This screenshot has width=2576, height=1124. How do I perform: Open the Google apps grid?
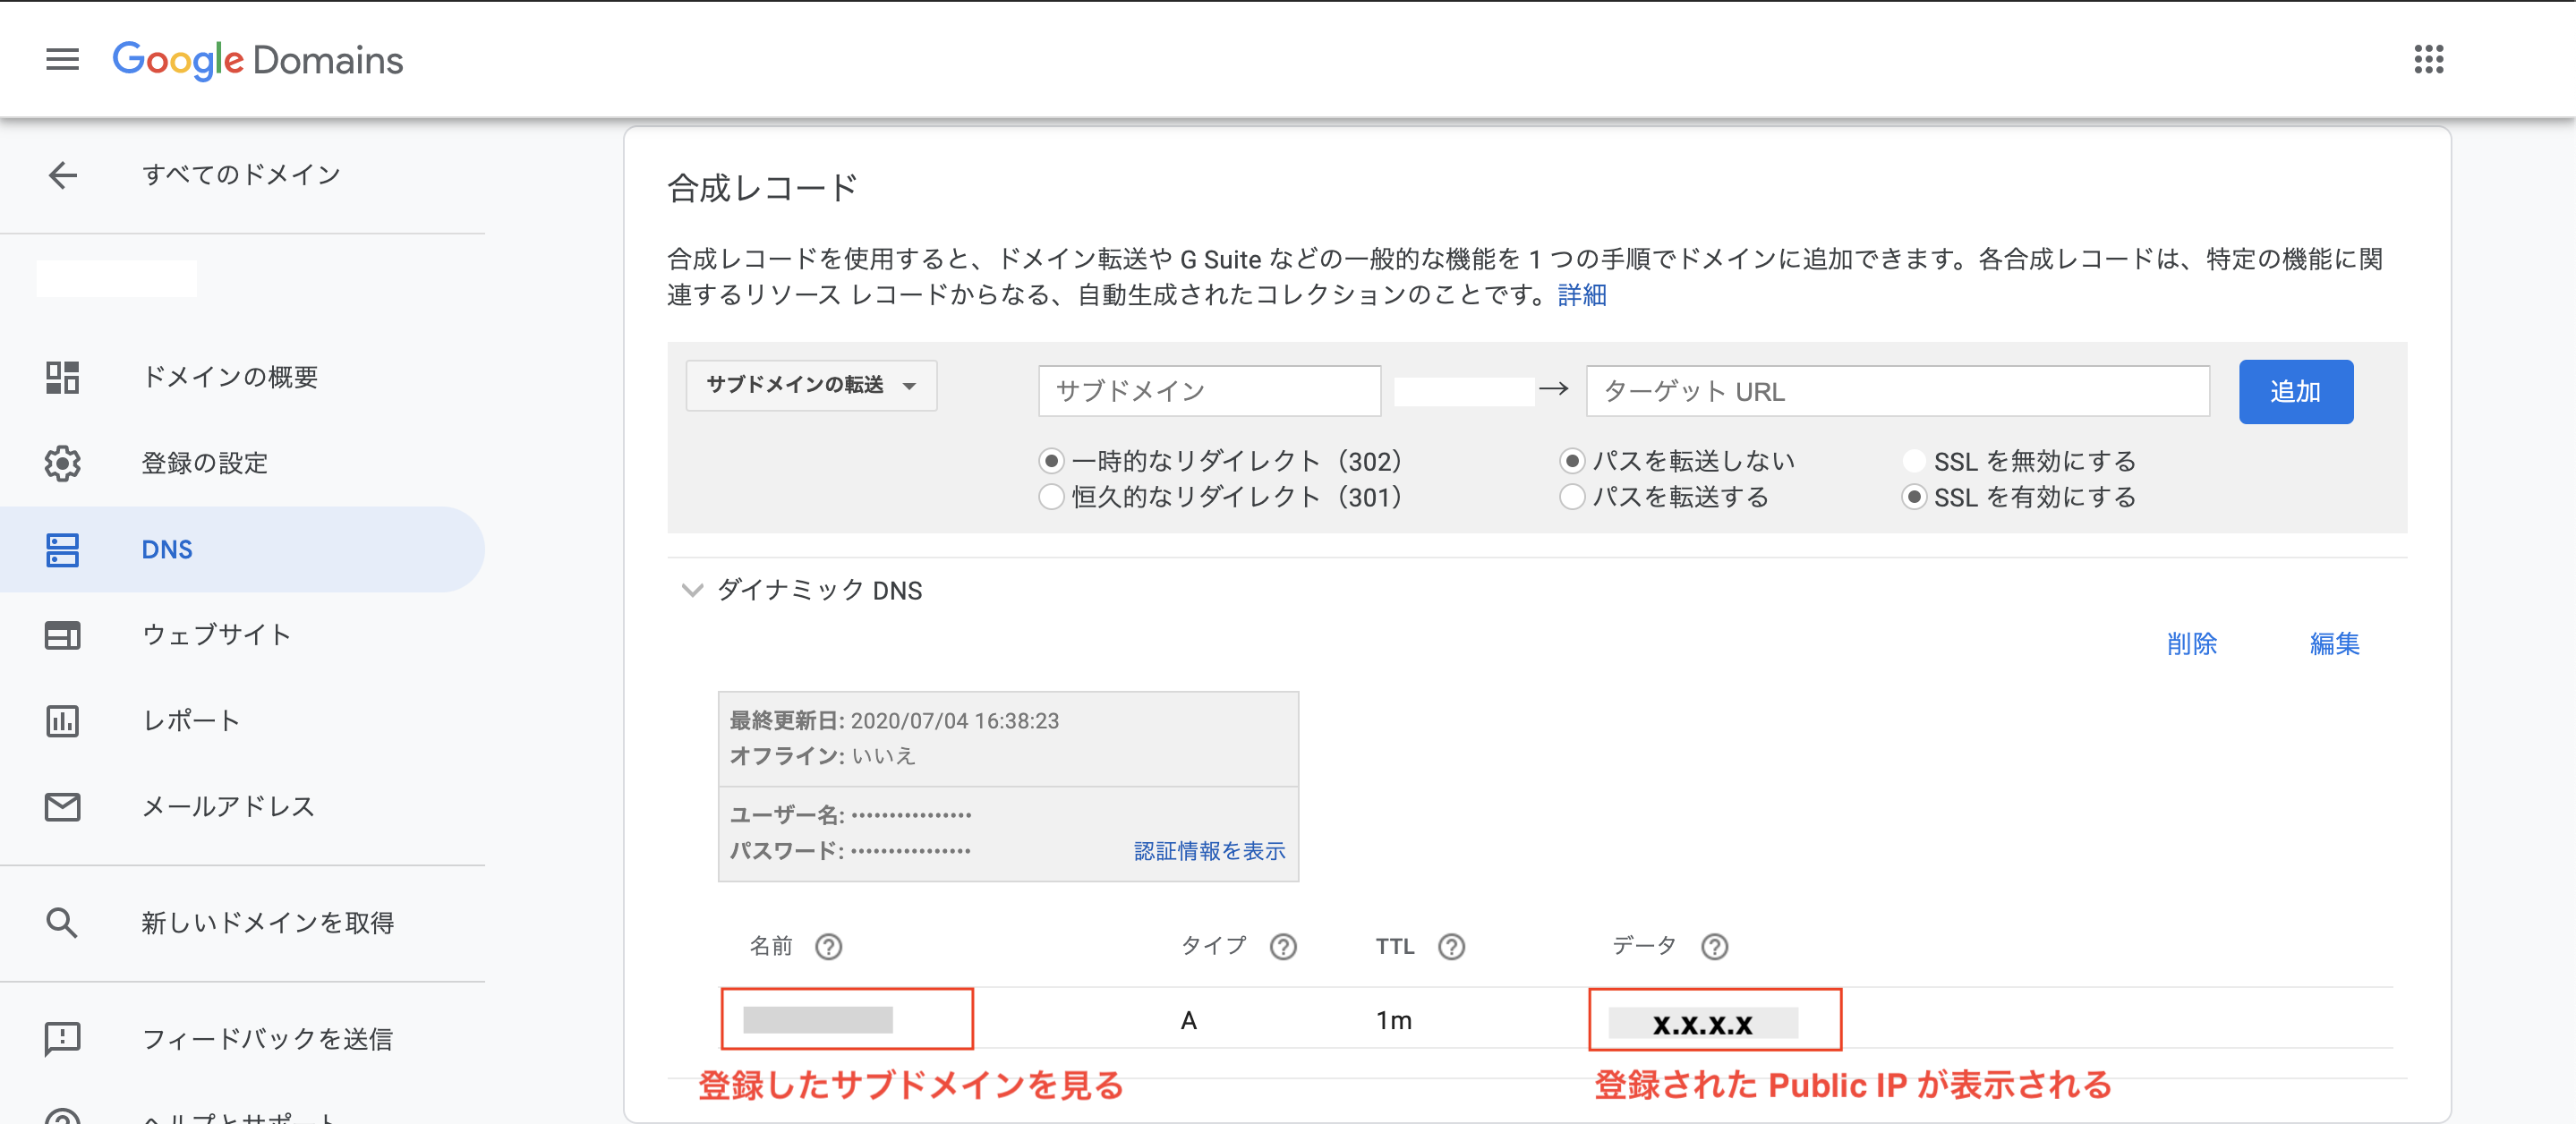pos(2430,59)
